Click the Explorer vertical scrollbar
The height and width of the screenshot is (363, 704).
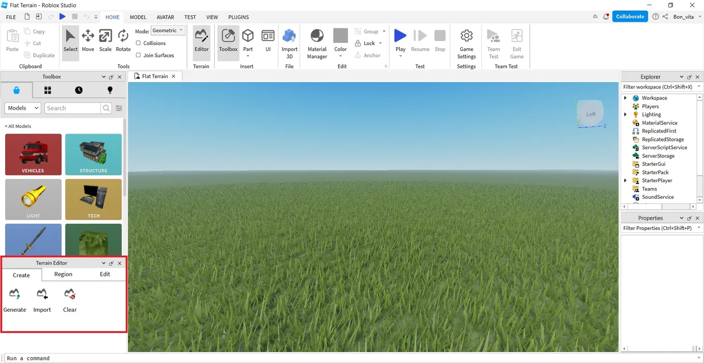(x=700, y=148)
